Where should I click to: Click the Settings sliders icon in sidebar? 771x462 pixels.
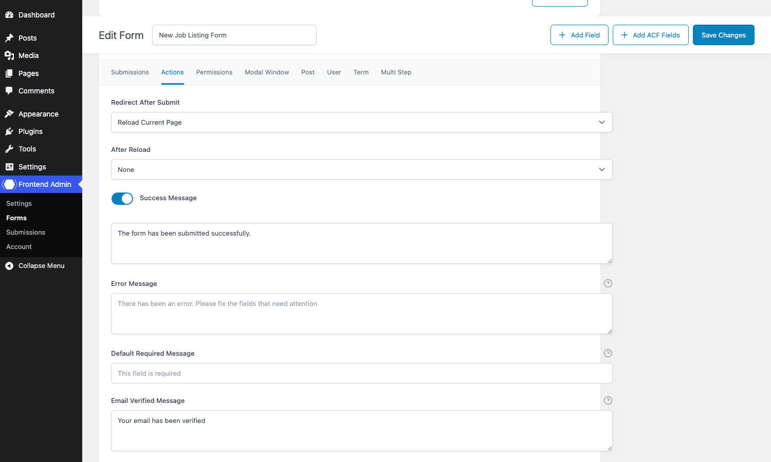point(9,167)
